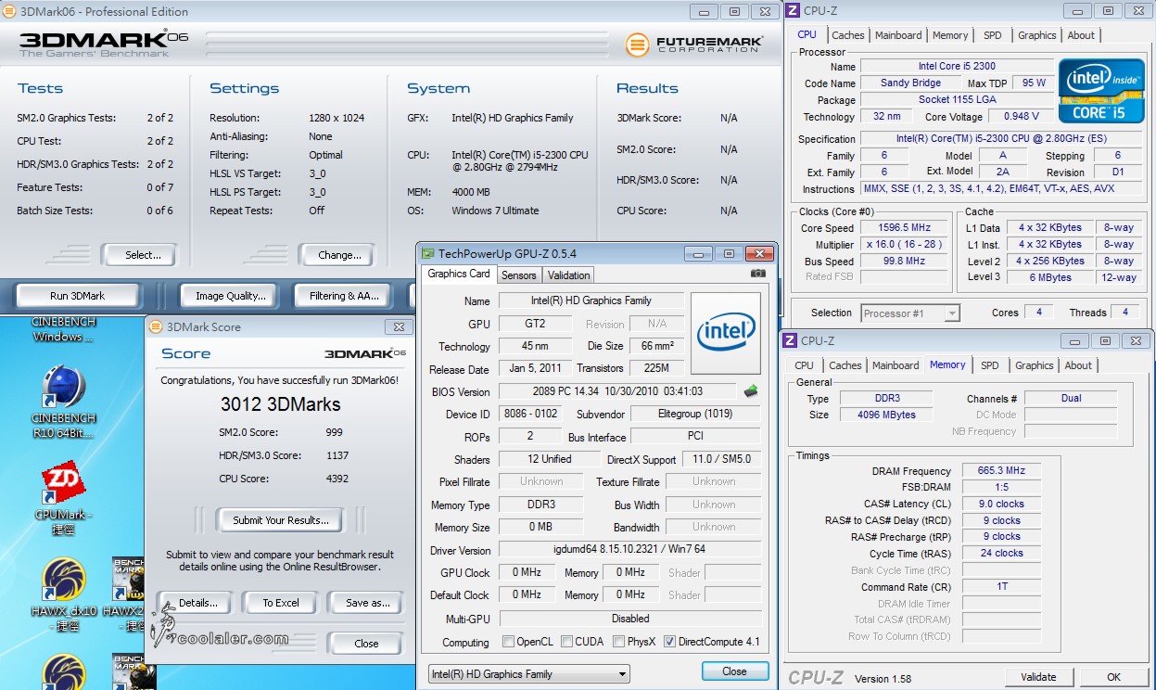The image size is (1156, 690).
Task: Click the CAS# Latency 9.0 clocks value
Action: [x=1002, y=505]
